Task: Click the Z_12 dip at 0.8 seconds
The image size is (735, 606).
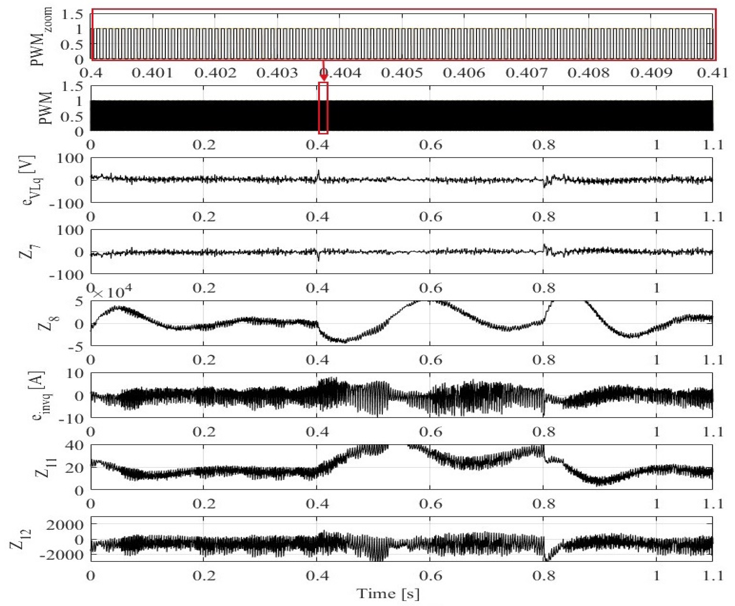Action: 547,559
